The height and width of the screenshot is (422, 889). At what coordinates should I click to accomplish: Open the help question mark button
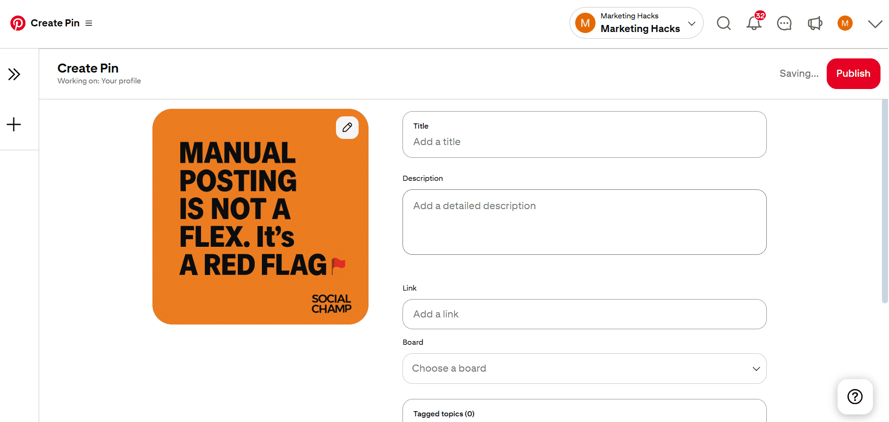click(855, 397)
